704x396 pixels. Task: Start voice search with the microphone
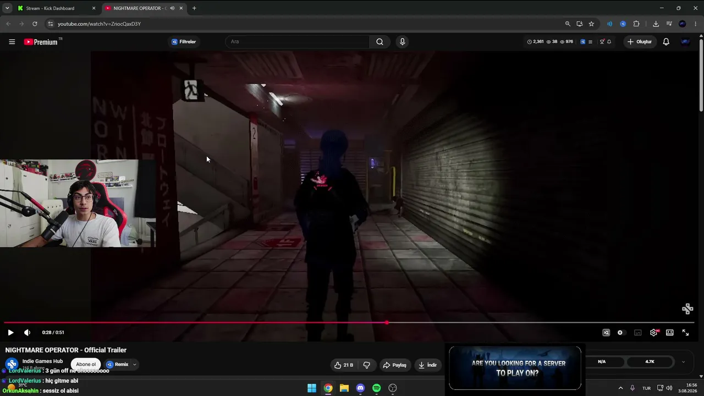click(x=403, y=42)
